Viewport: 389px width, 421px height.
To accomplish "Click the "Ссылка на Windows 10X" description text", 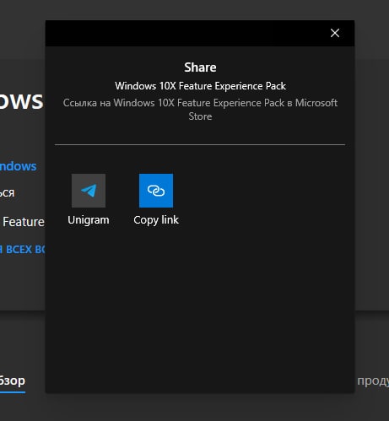I will pyautogui.click(x=200, y=110).
